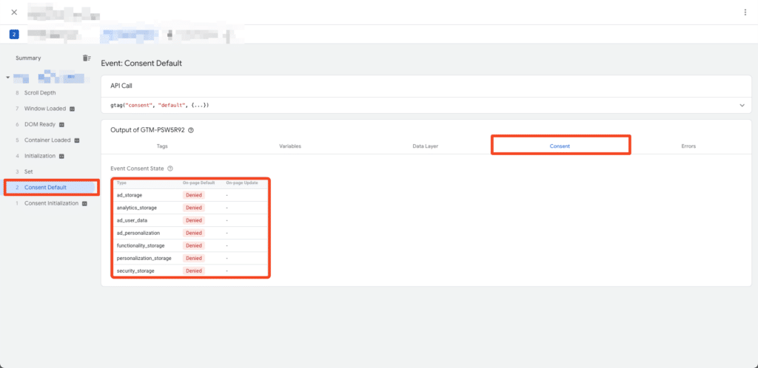This screenshot has height=368, width=758.
Task: Collapse the page events tree arrow
Action: 7,78
